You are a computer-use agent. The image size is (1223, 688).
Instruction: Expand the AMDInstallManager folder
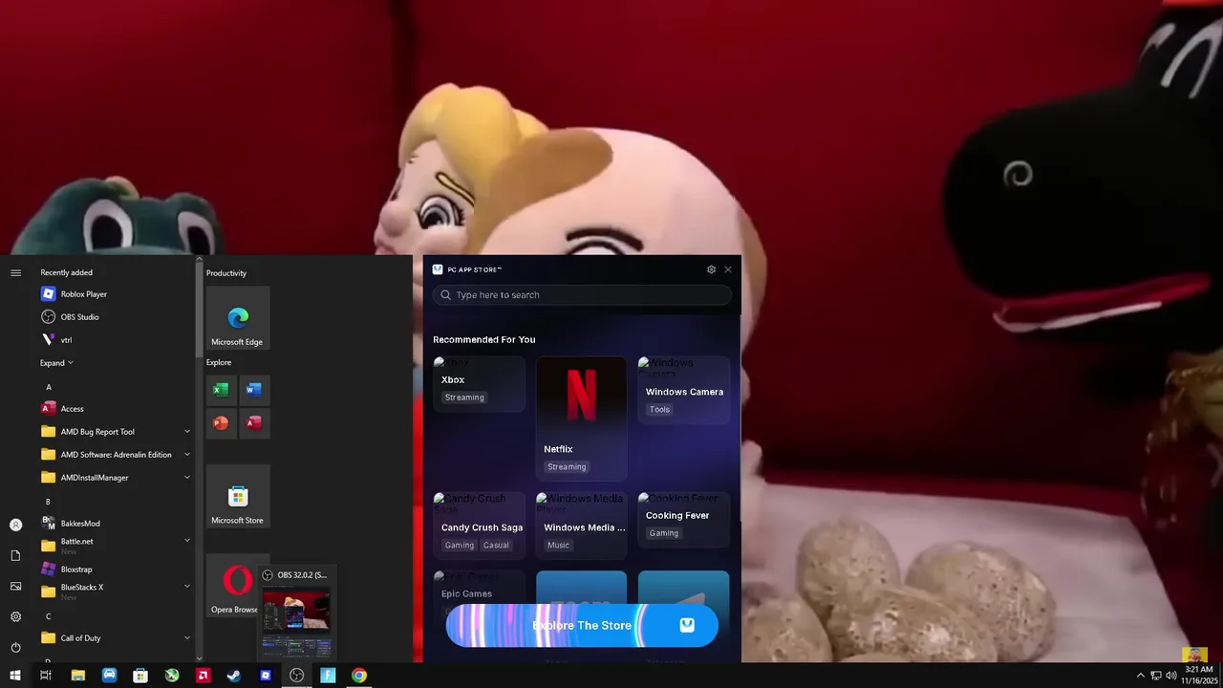(187, 478)
